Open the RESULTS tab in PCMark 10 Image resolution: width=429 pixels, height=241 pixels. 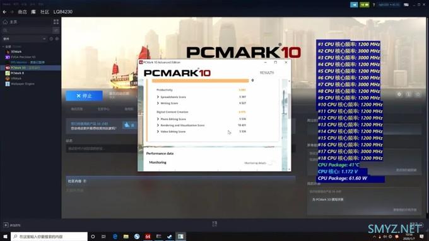pos(267,73)
